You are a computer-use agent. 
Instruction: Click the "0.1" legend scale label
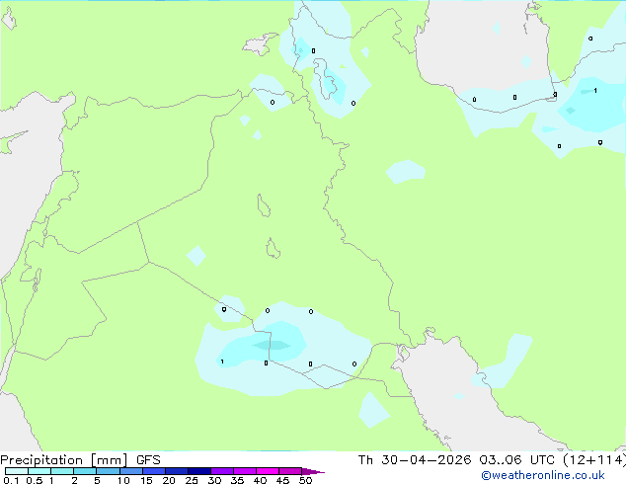[11, 480]
